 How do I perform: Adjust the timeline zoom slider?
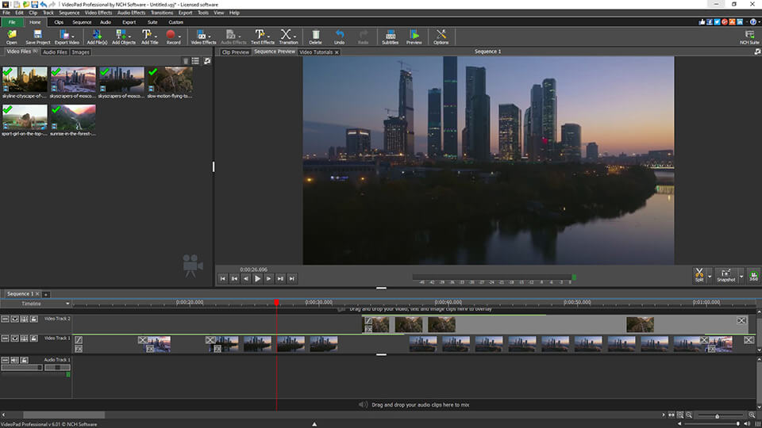click(x=718, y=415)
